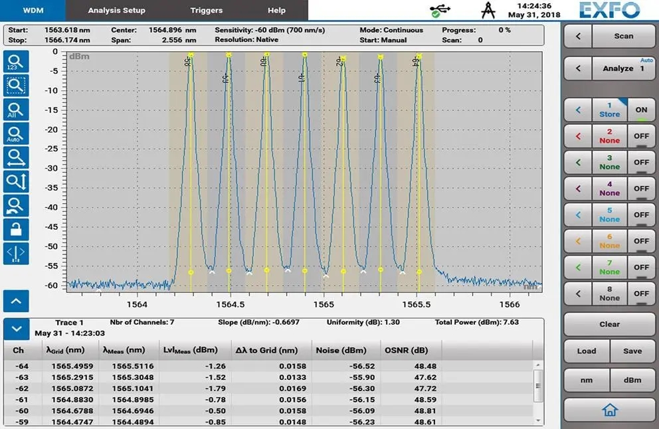Viewport: 659px width, 429px height.
Task: Click the Save button
Action: 632,351
